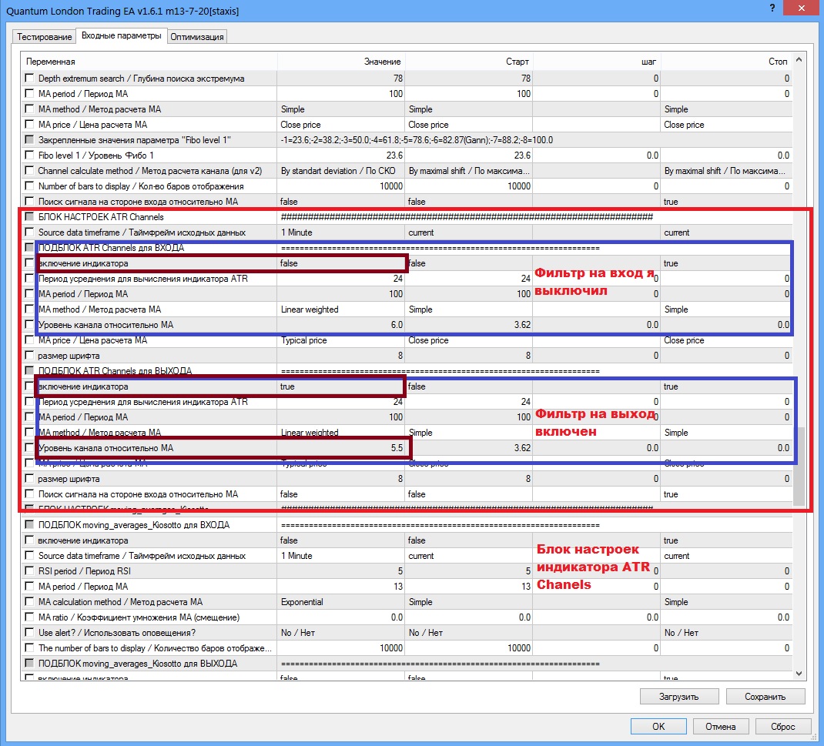Click the help question mark icon
The image size is (824, 746).
(x=772, y=8)
